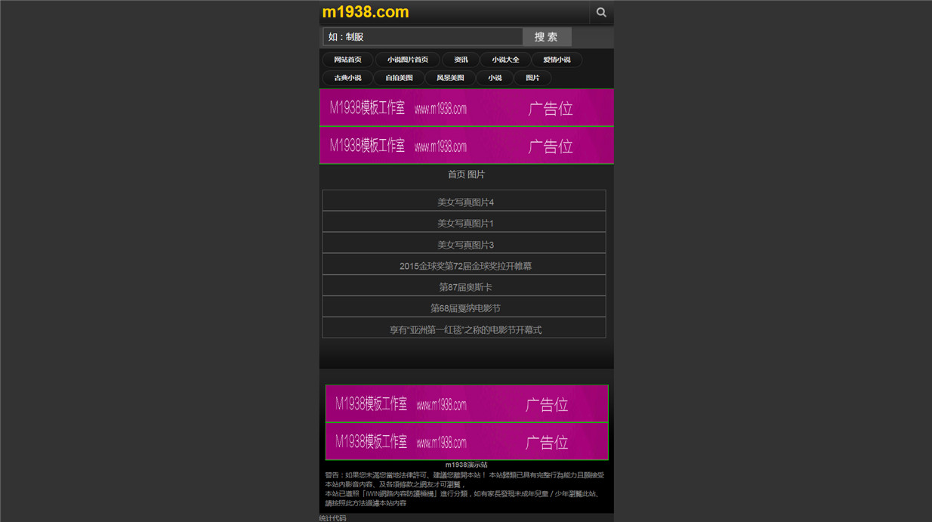The height and width of the screenshot is (522, 932).
Task: Open the 美女写真图片1 list entry
Action: [464, 222]
